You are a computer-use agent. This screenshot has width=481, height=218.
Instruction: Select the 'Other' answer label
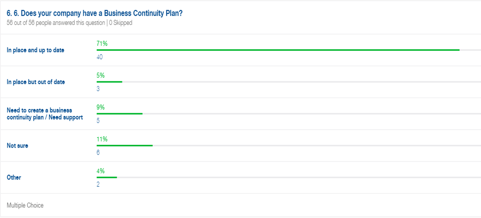pos(14,177)
